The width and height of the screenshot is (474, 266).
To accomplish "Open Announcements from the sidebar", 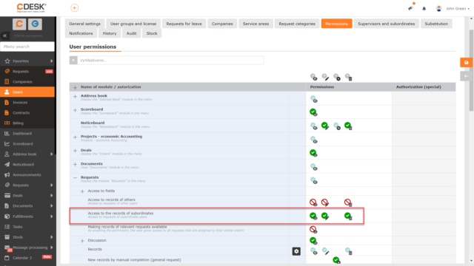I will pos(27,175).
